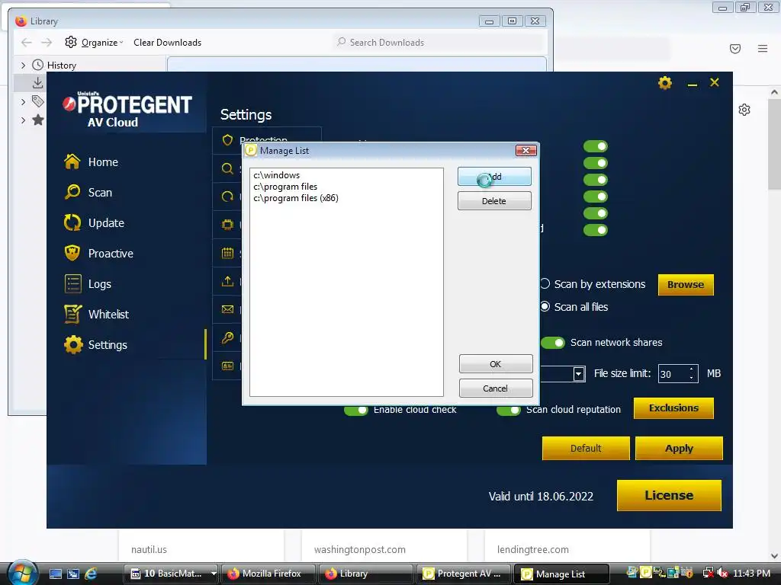Viewport: 781px width, 585px height.
Task: Select Scan all files radio button
Action: click(545, 306)
